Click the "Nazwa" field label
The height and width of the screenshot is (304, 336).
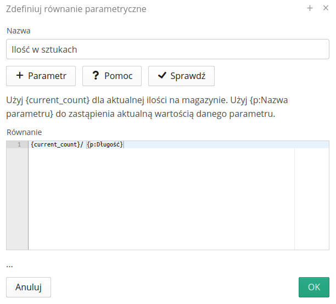click(19, 30)
